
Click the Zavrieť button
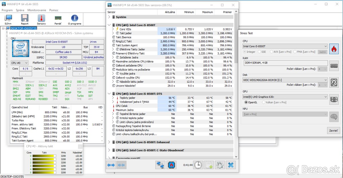click(333, 130)
